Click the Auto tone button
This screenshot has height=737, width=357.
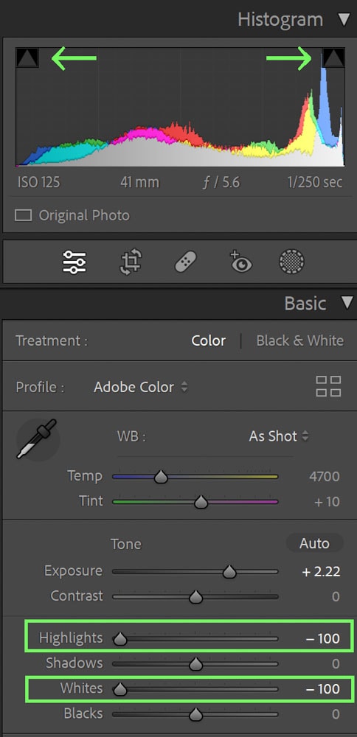pos(315,543)
